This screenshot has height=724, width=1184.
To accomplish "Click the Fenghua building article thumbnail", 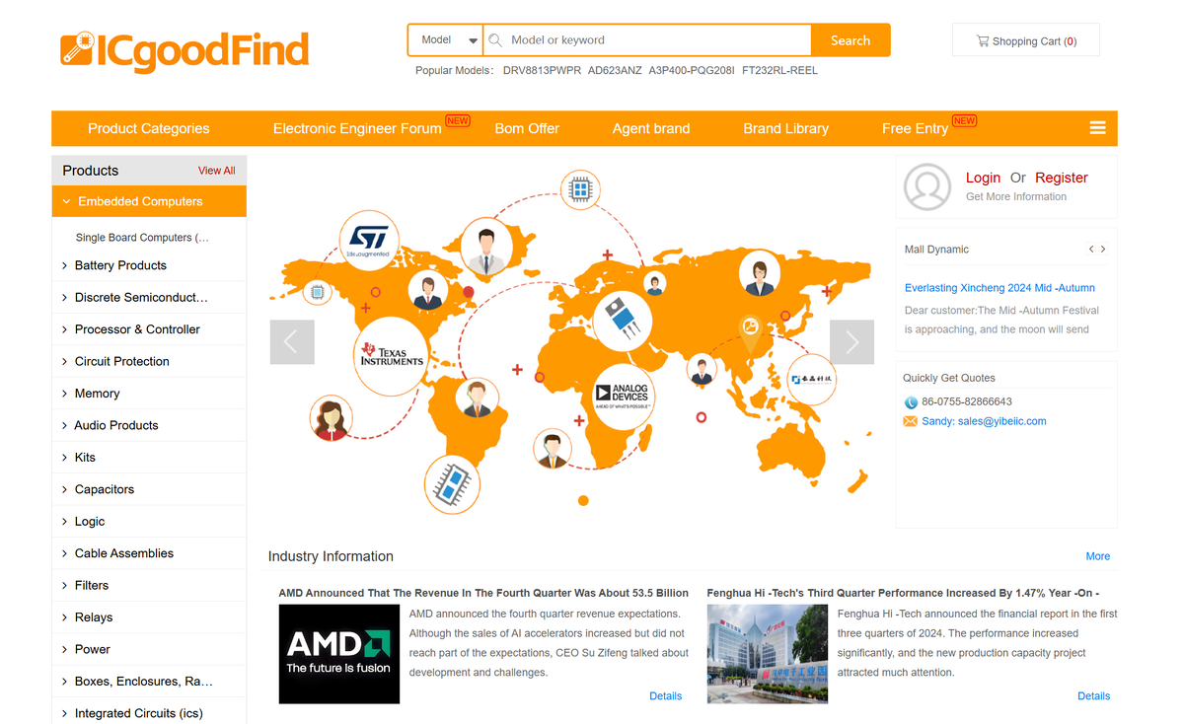I will click(x=768, y=654).
